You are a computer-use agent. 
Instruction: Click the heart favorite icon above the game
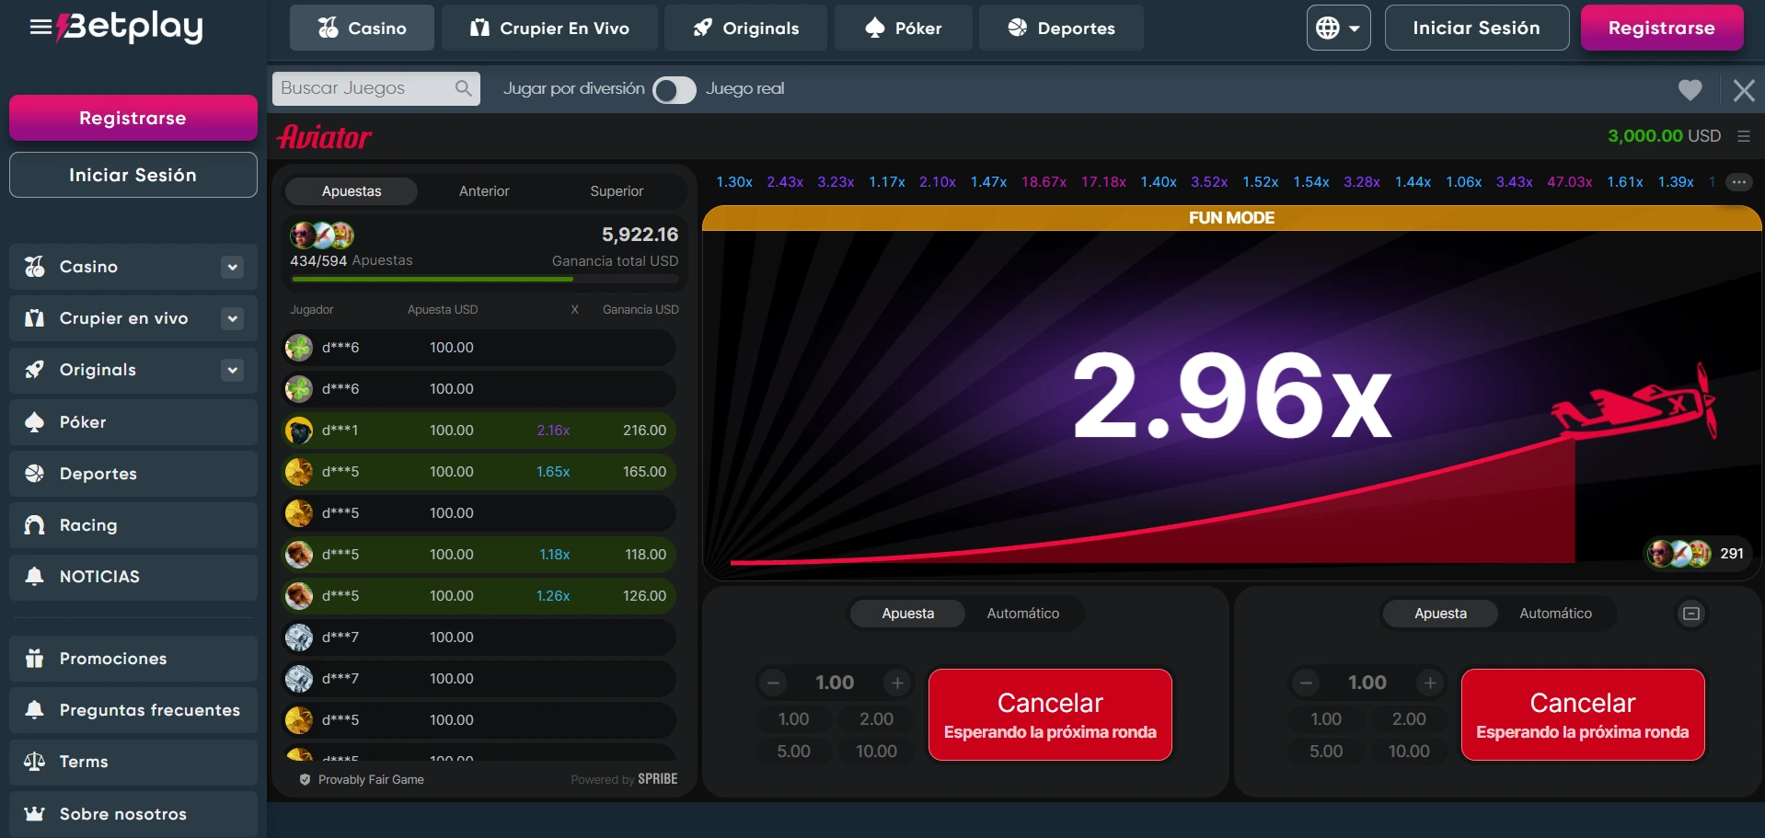(1690, 89)
